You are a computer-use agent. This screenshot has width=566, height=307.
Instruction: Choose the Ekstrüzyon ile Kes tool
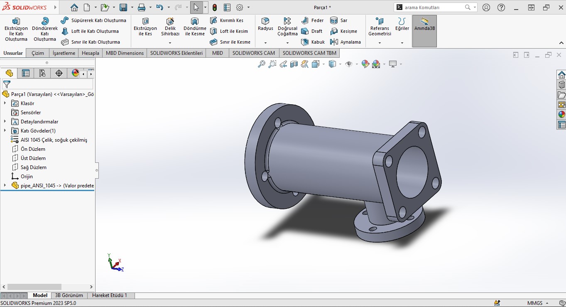click(145, 27)
